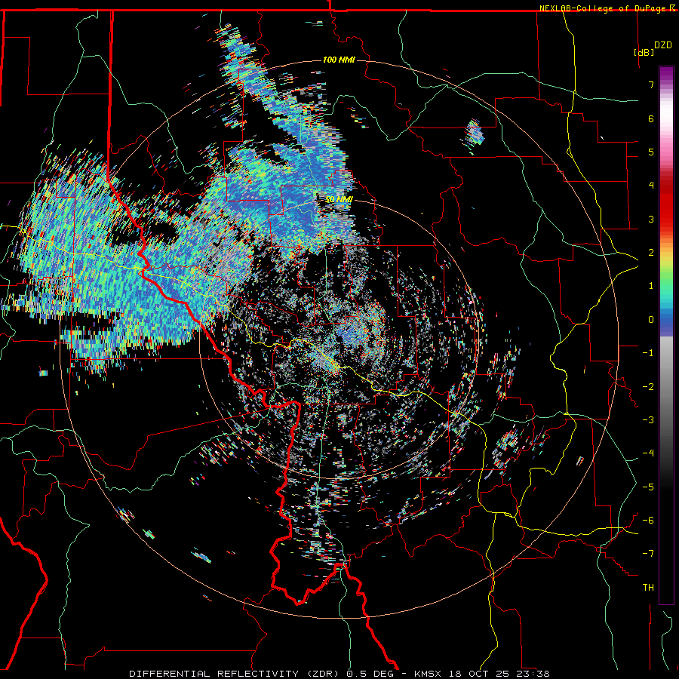Click the -7 value on color scale
The image size is (679, 679).
pyautogui.click(x=648, y=554)
